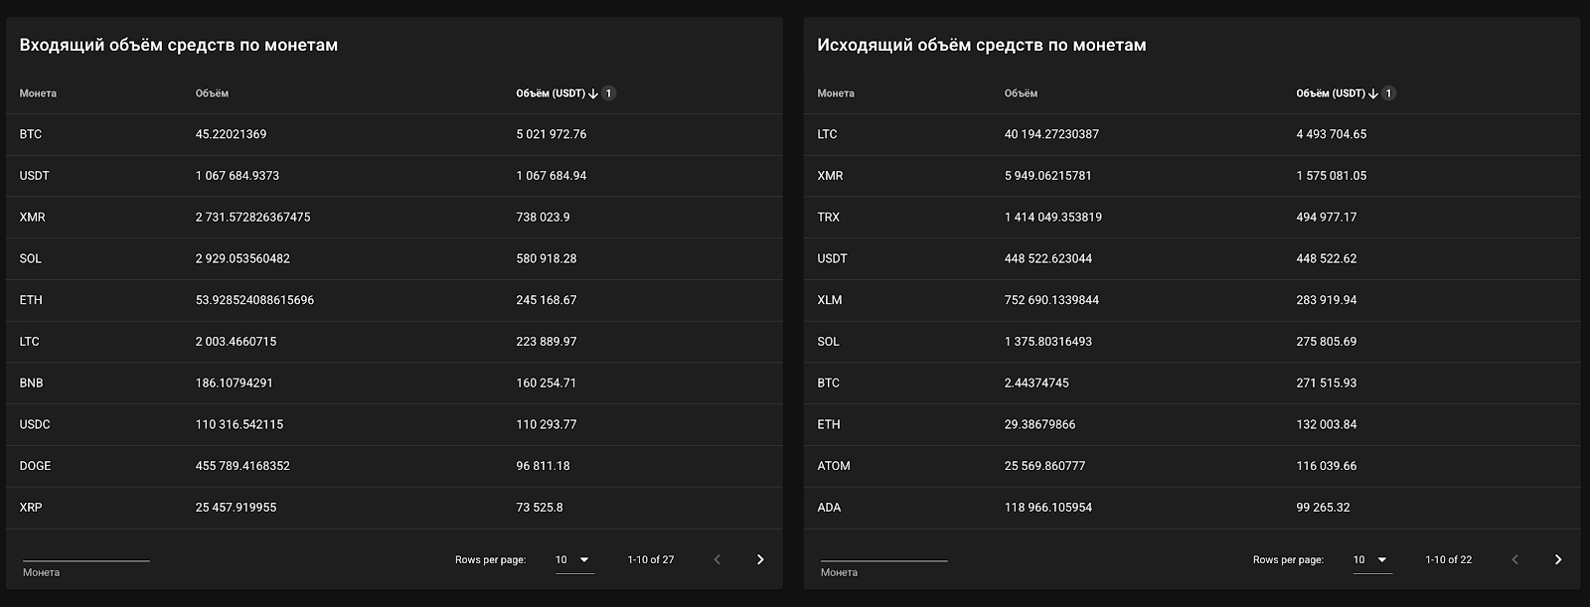Click sort priority badge 1 in outgoing table

pyautogui.click(x=1389, y=93)
